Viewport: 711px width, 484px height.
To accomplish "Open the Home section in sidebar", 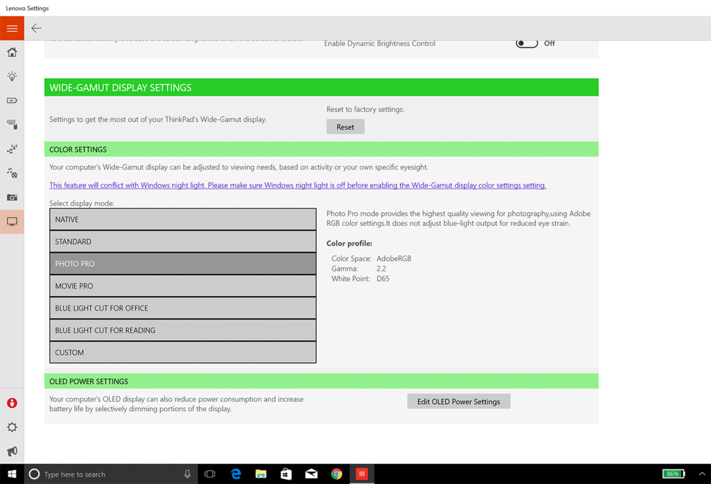I will point(12,52).
